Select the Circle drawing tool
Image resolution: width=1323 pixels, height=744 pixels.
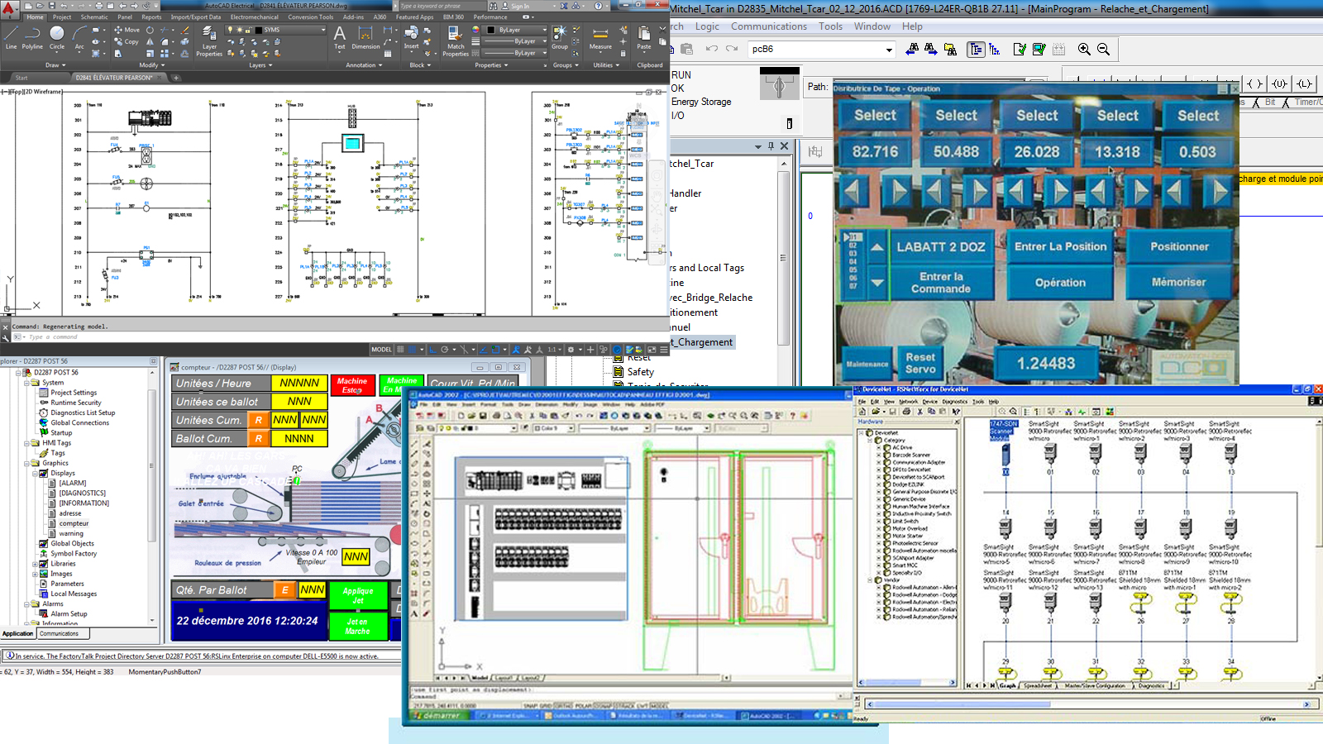[57, 37]
